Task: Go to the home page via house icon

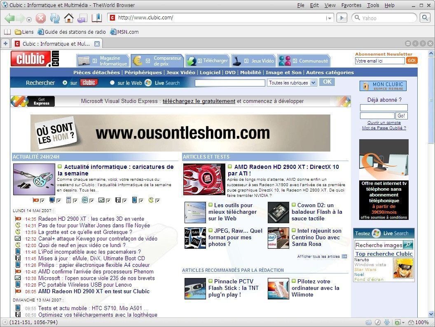Action: pyautogui.click(x=69, y=18)
